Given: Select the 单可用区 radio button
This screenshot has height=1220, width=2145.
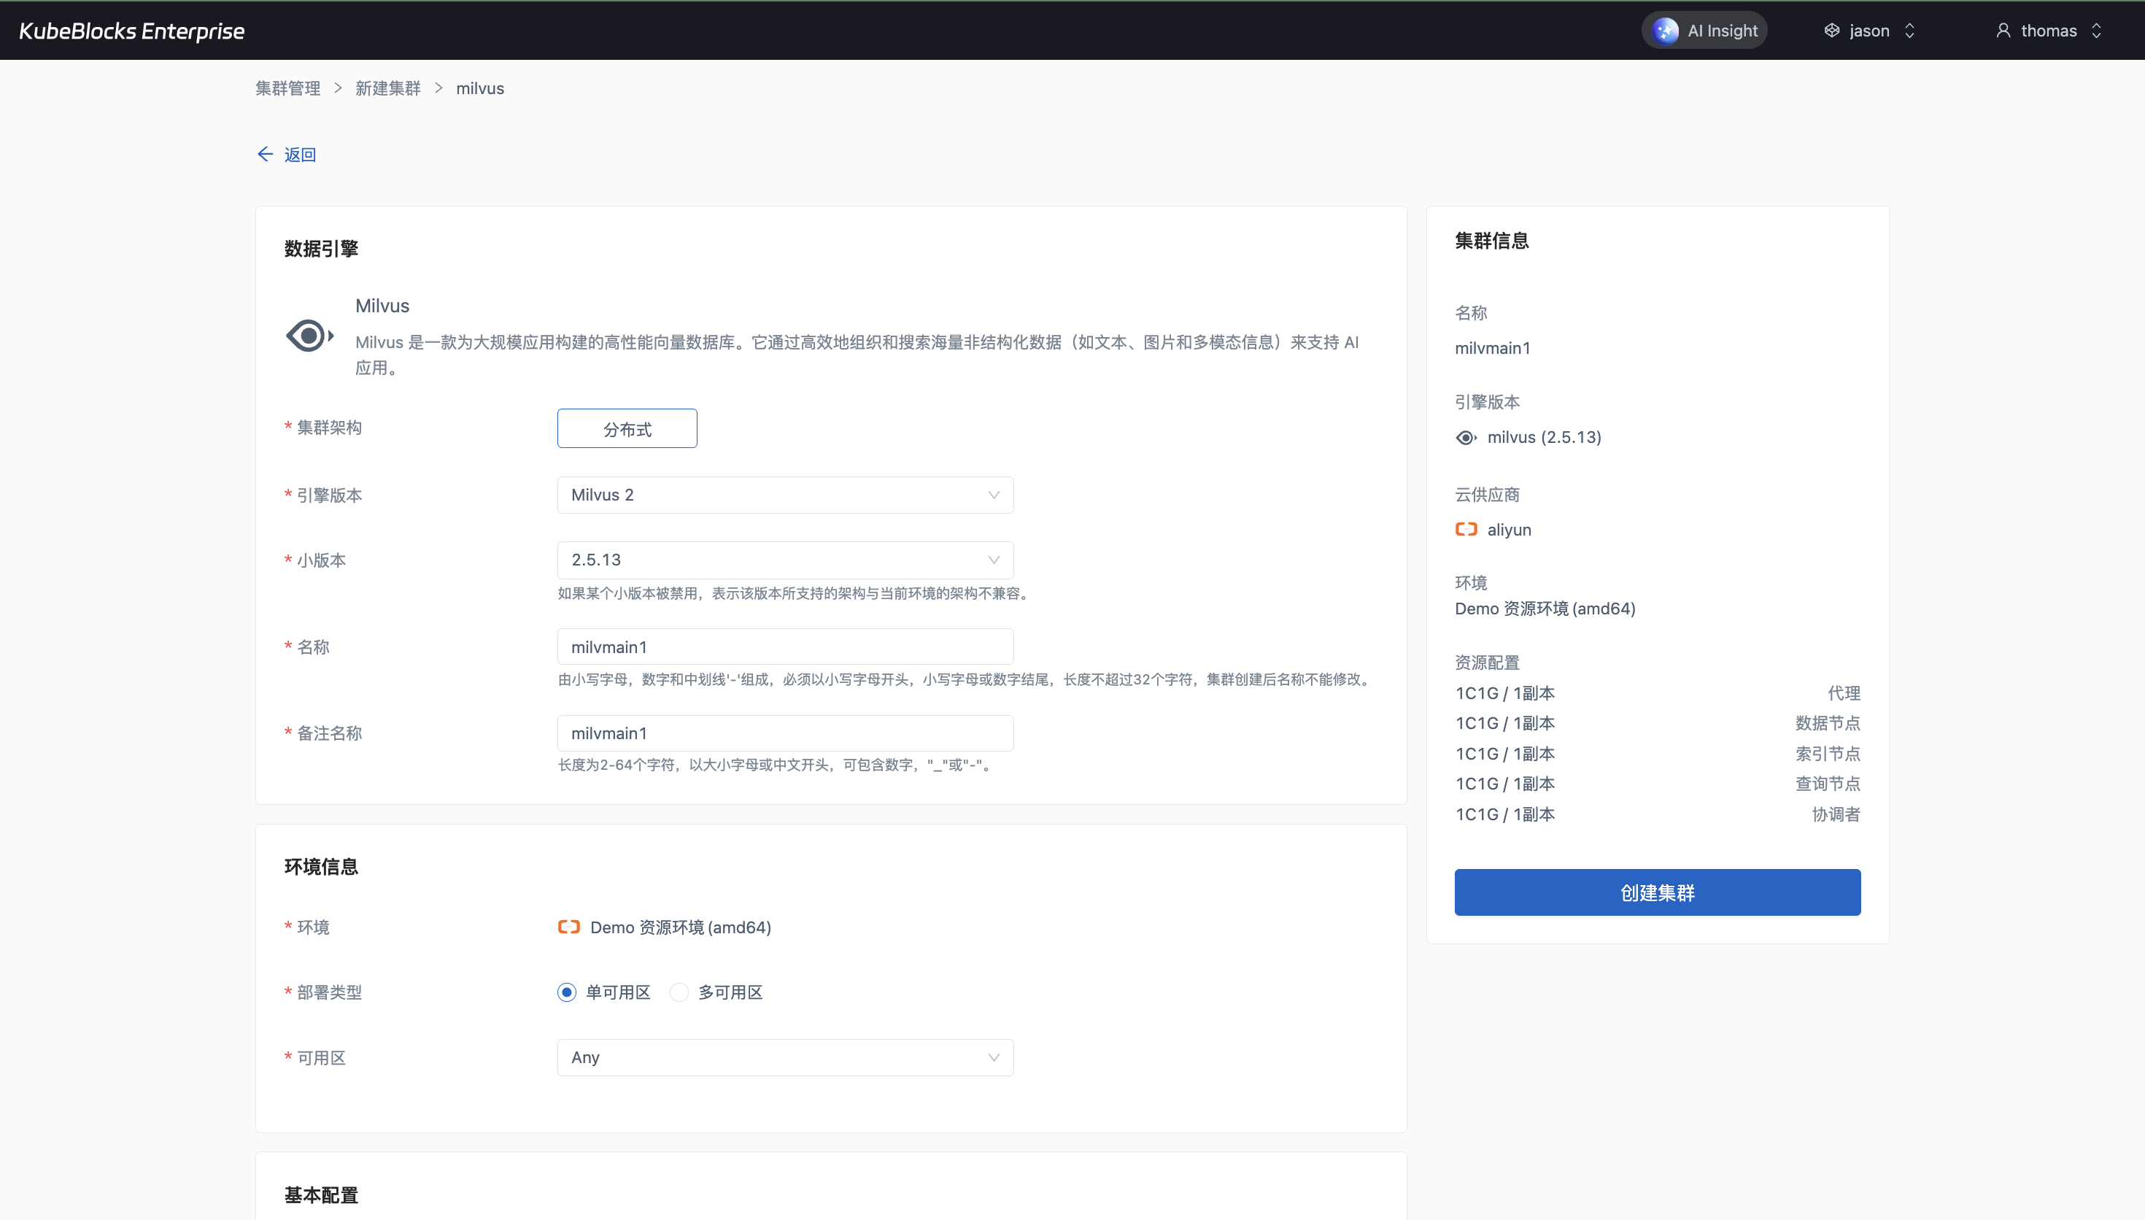Looking at the screenshot, I should pos(567,992).
